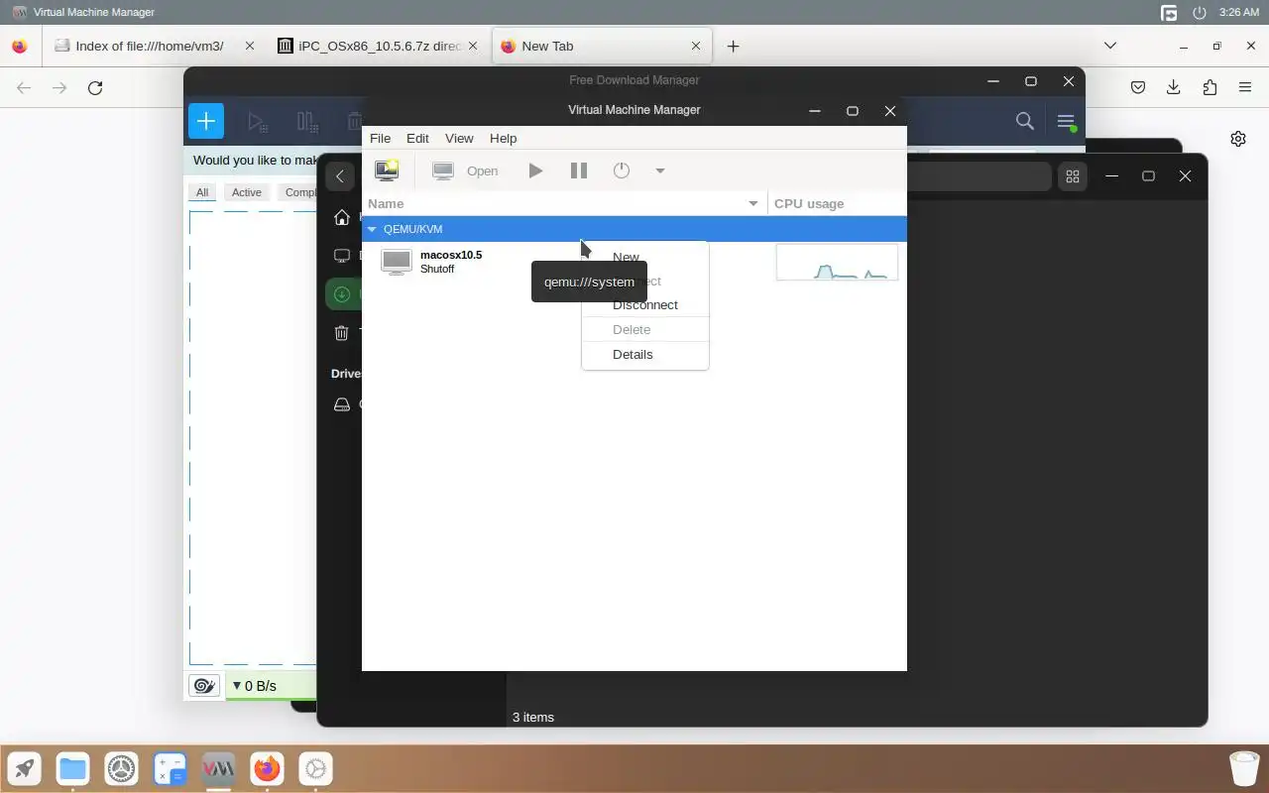The width and height of the screenshot is (1269, 793).
Task: Click Free Download Manager search icon
Action: click(1025, 121)
